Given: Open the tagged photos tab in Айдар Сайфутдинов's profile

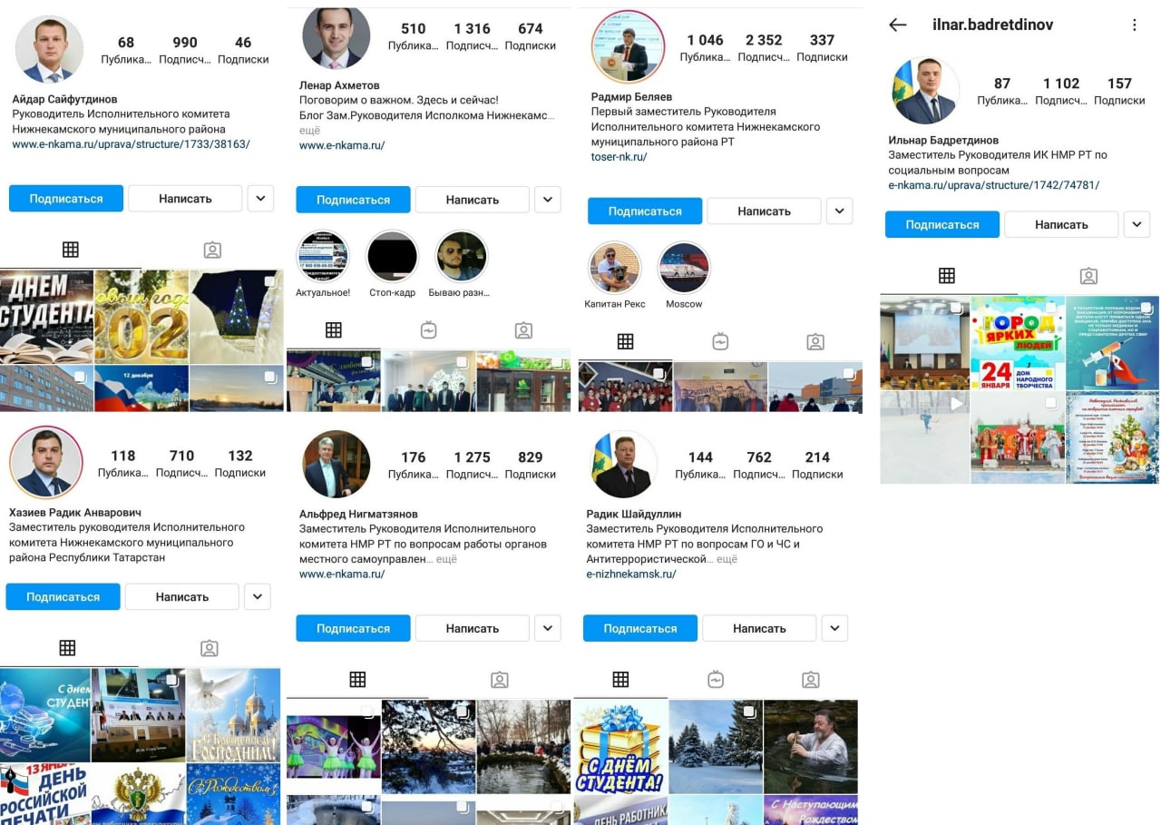Looking at the screenshot, I should pos(212,250).
